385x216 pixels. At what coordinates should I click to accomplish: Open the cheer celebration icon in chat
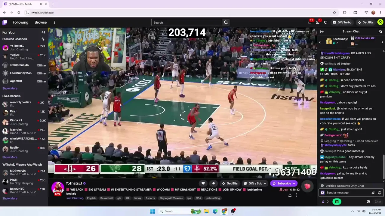[x=373, y=193]
